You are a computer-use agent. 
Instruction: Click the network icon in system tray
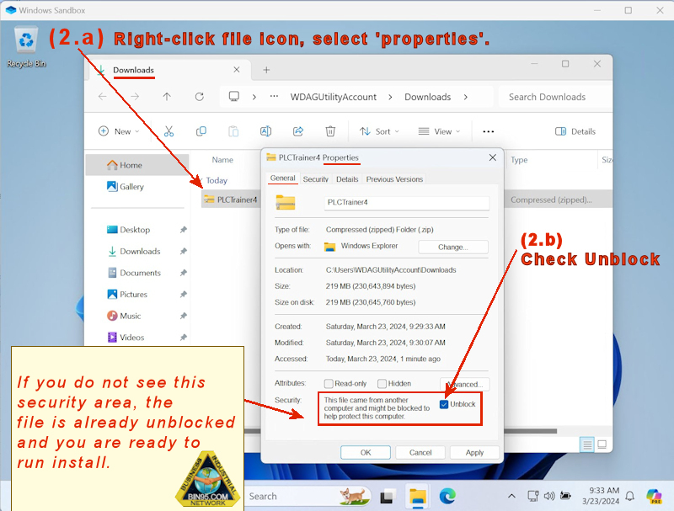[x=533, y=497]
